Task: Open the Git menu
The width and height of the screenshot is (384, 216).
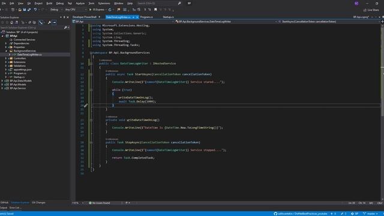Action: [29, 3]
